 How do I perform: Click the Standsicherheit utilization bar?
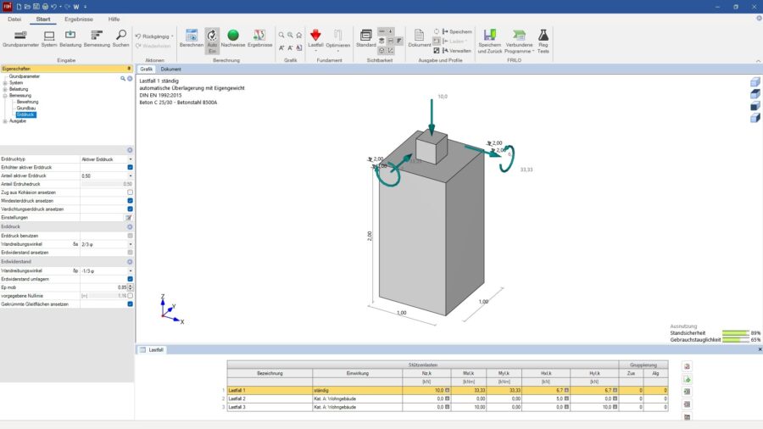coord(735,333)
